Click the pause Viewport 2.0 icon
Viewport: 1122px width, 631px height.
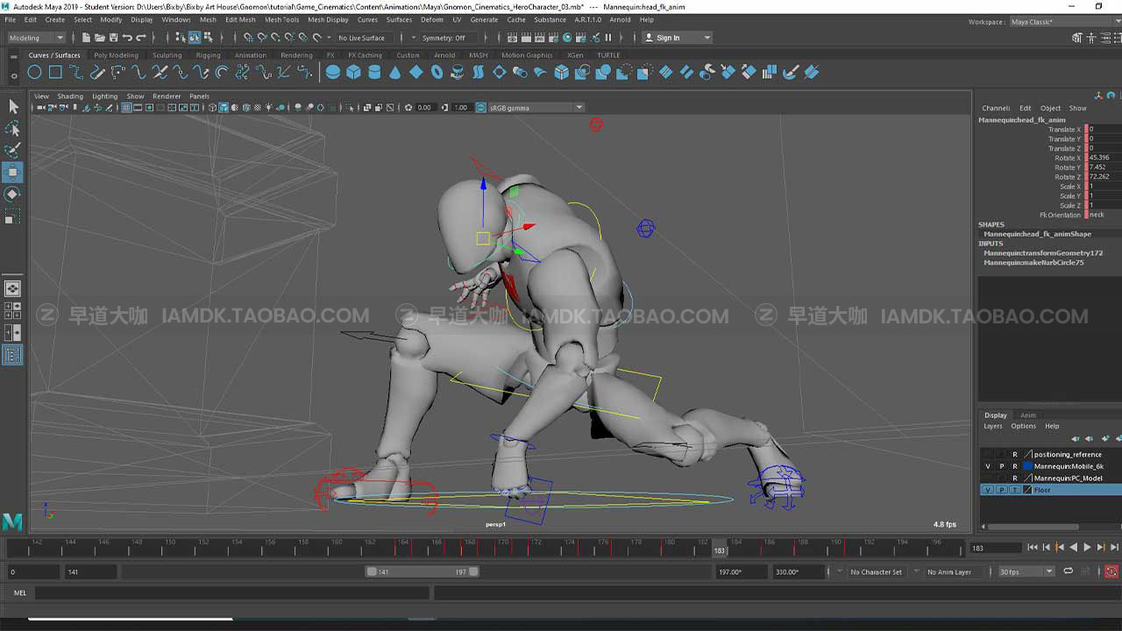[608, 38]
